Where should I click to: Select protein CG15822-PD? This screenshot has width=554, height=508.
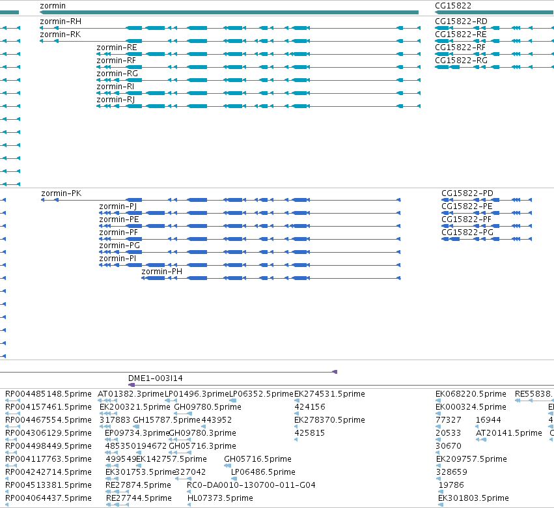[486, 200]
